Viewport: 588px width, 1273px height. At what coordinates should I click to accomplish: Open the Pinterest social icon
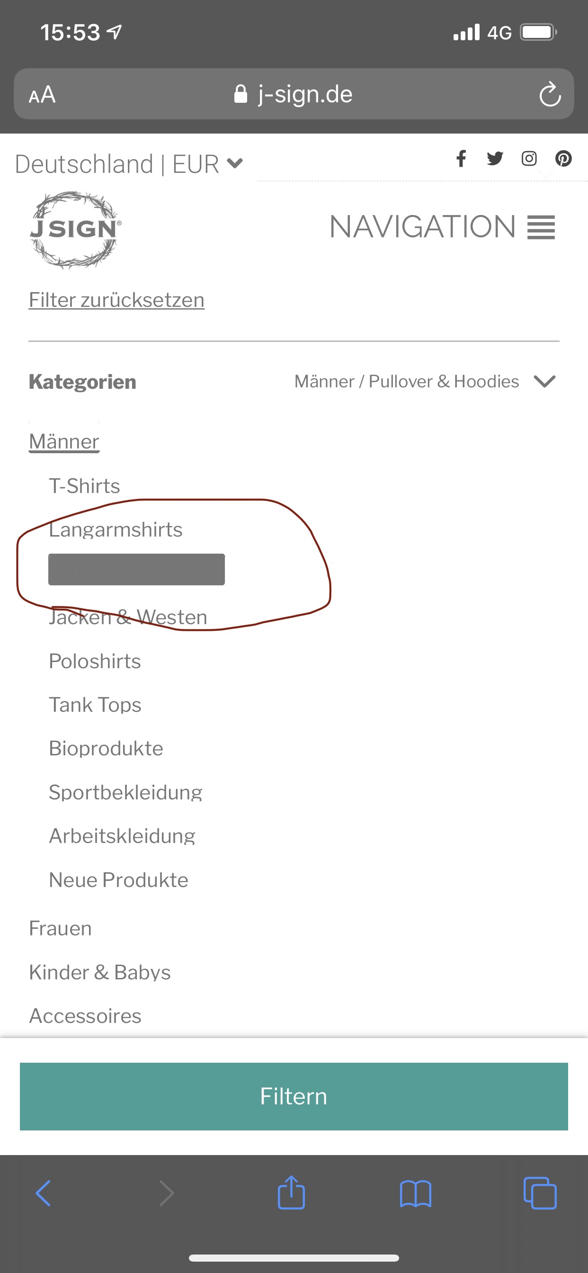click(563, 159)
